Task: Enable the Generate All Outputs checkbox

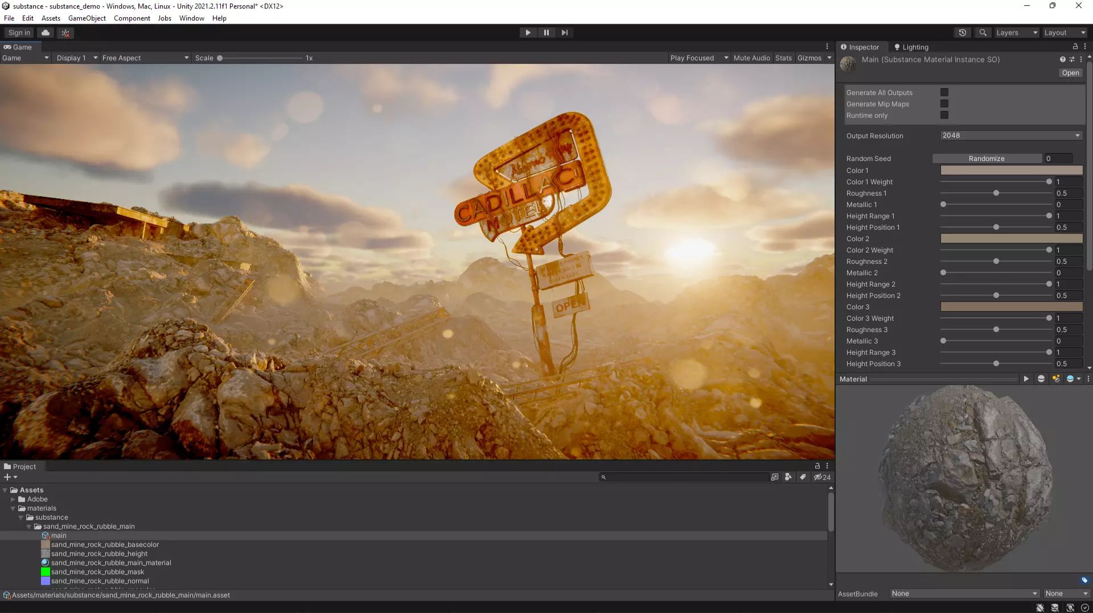Action: point(944,92)
